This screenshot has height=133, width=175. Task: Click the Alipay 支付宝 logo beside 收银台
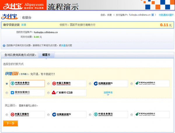click(9, 17)
